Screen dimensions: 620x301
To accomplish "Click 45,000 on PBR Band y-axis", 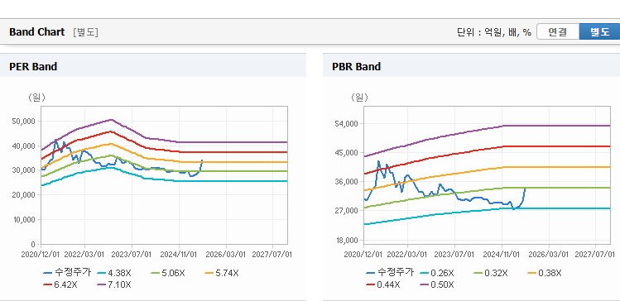I will (347, 152).
